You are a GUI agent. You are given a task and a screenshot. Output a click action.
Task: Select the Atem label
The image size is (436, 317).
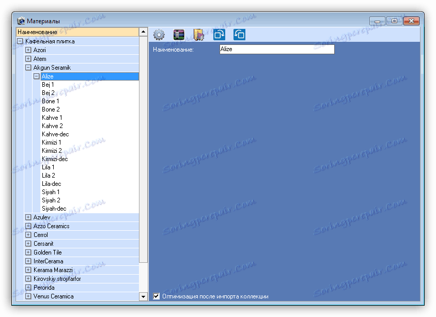tap(40, 59)
